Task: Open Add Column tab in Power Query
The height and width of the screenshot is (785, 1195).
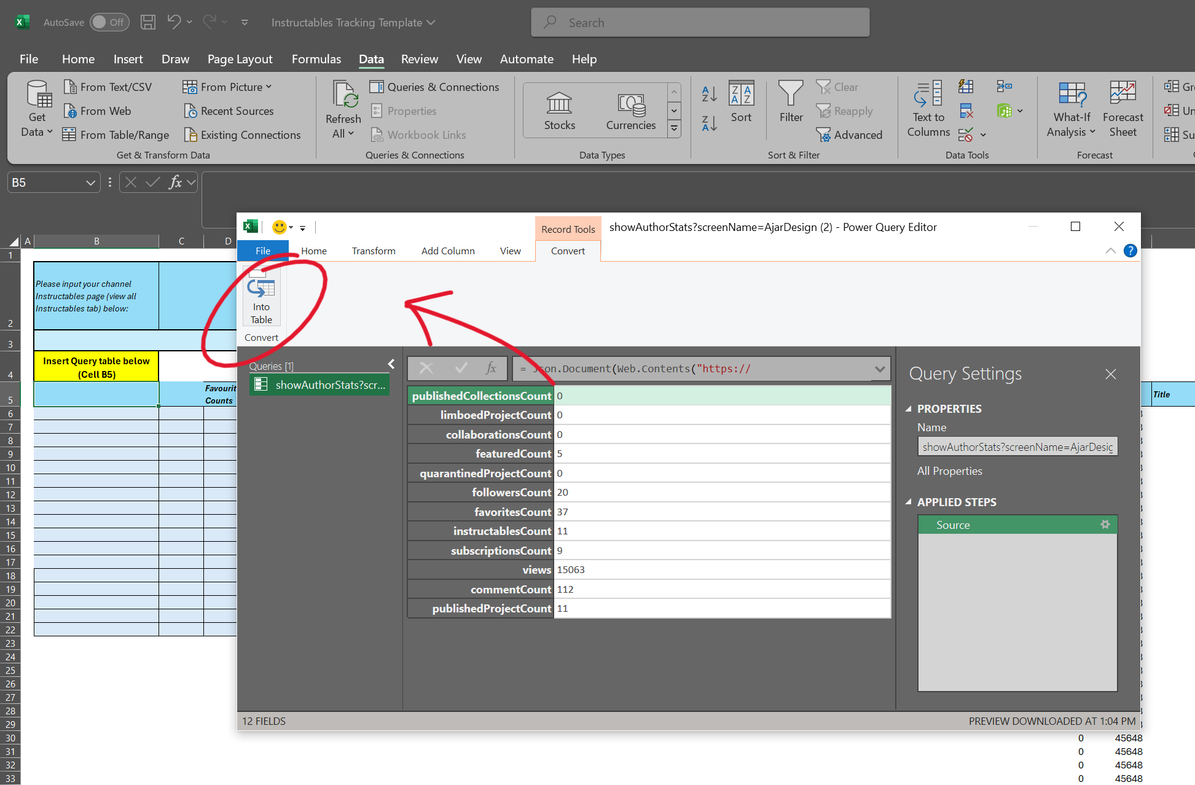Action: [448, 251]
